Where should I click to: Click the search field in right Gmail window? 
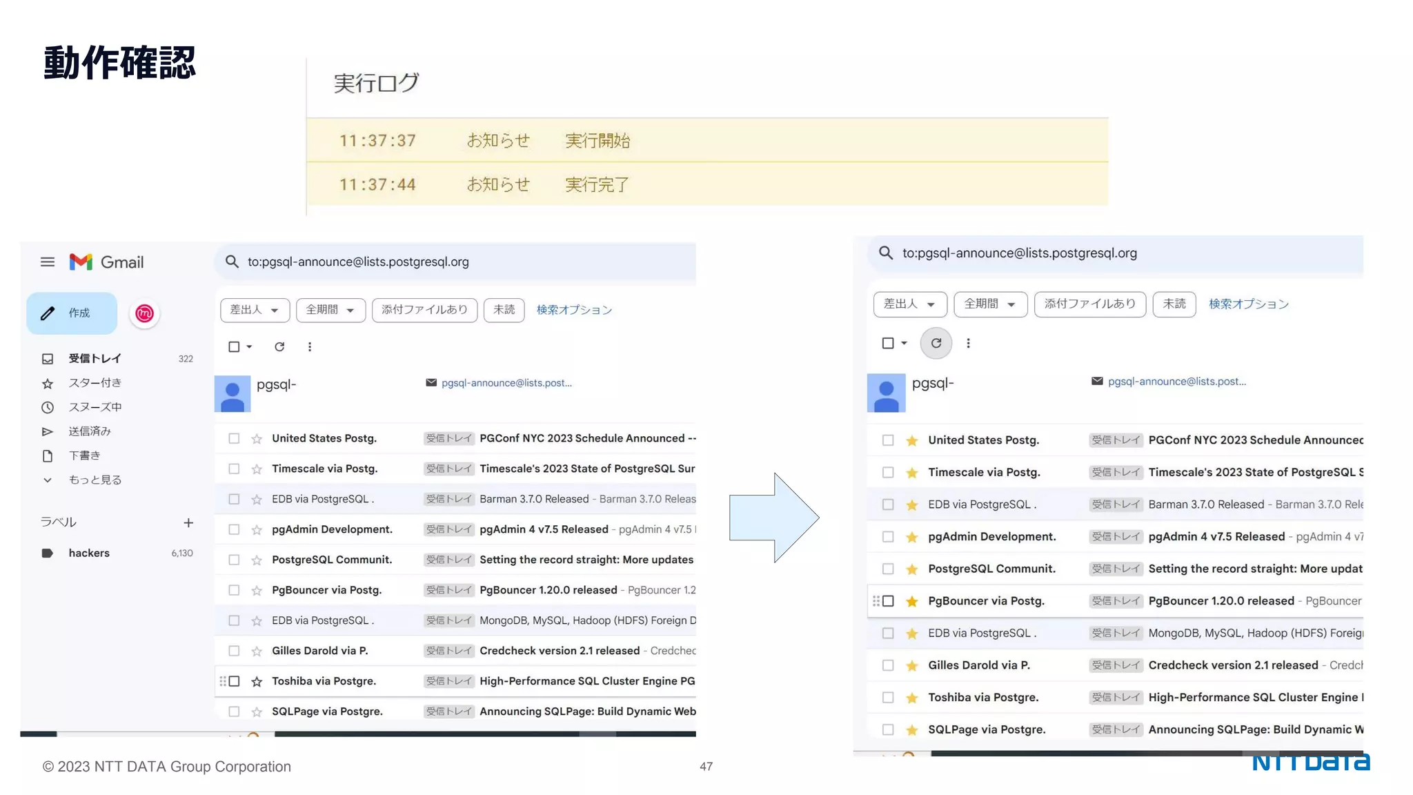tap(1115, 253)
